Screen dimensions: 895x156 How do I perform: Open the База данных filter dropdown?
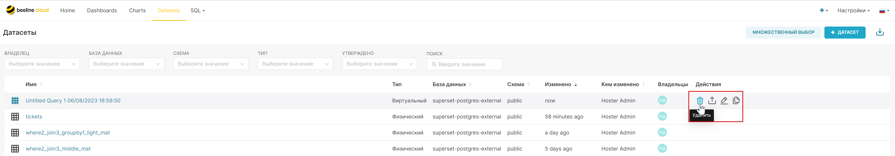[126, 64]
